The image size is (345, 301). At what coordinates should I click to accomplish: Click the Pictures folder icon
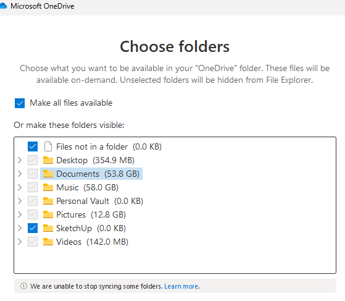[x=48, y=214]
